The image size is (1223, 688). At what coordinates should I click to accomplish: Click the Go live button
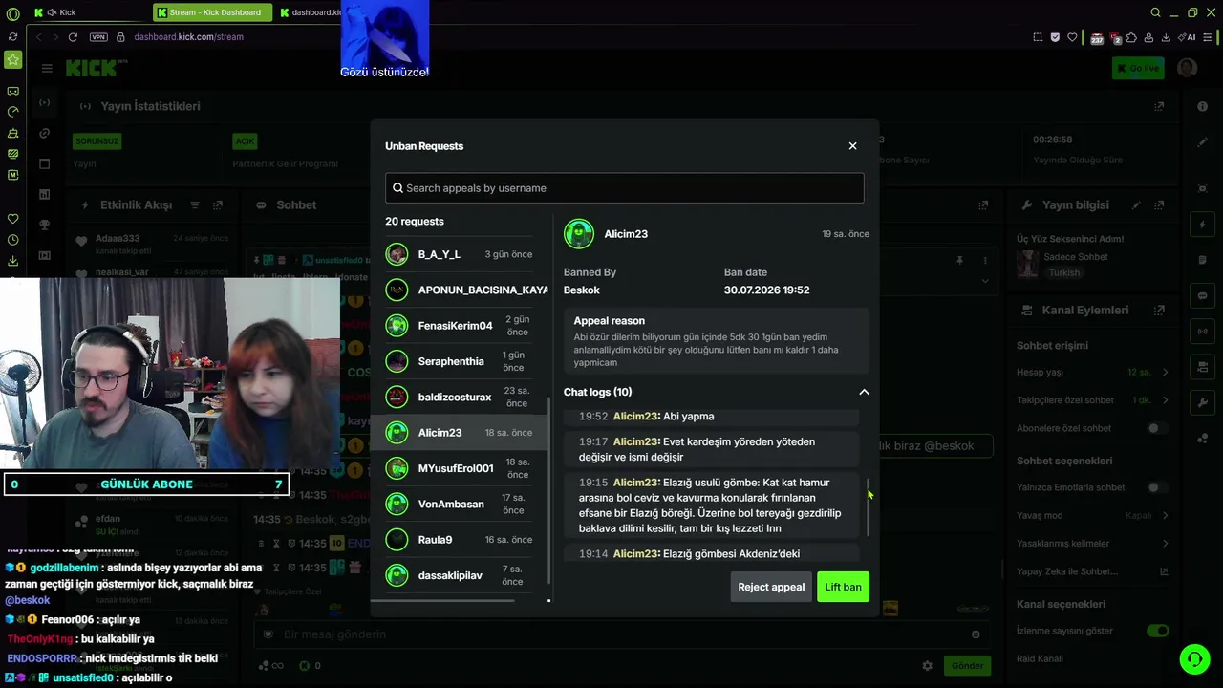click(x=1138, y=68)
